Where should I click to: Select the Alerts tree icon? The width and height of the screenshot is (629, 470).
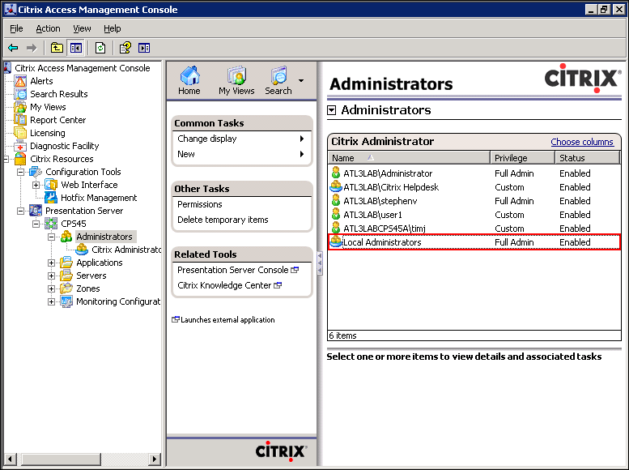[x=20, y=81]
